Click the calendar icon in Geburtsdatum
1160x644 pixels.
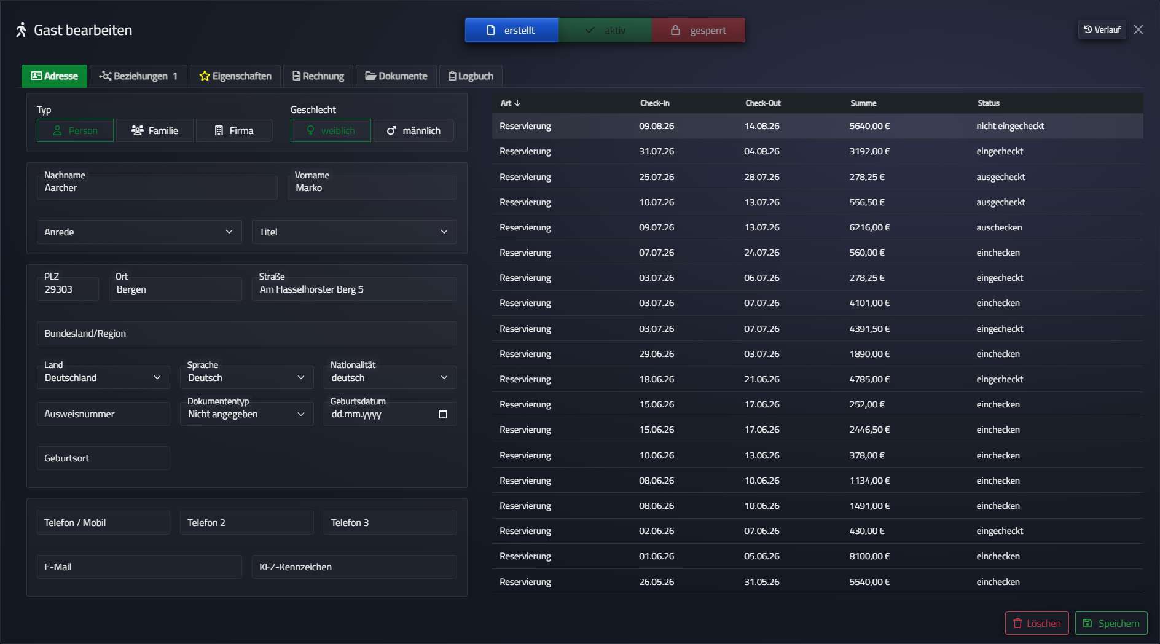[x=442, y=414]
